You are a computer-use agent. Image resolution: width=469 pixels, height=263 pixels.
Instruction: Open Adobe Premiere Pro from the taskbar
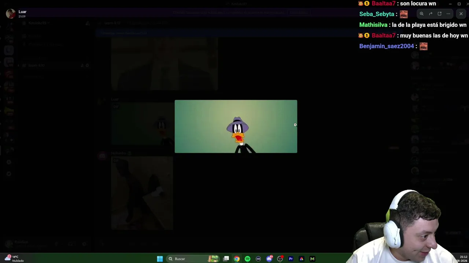pyautogui.click(x=291, y=259)
